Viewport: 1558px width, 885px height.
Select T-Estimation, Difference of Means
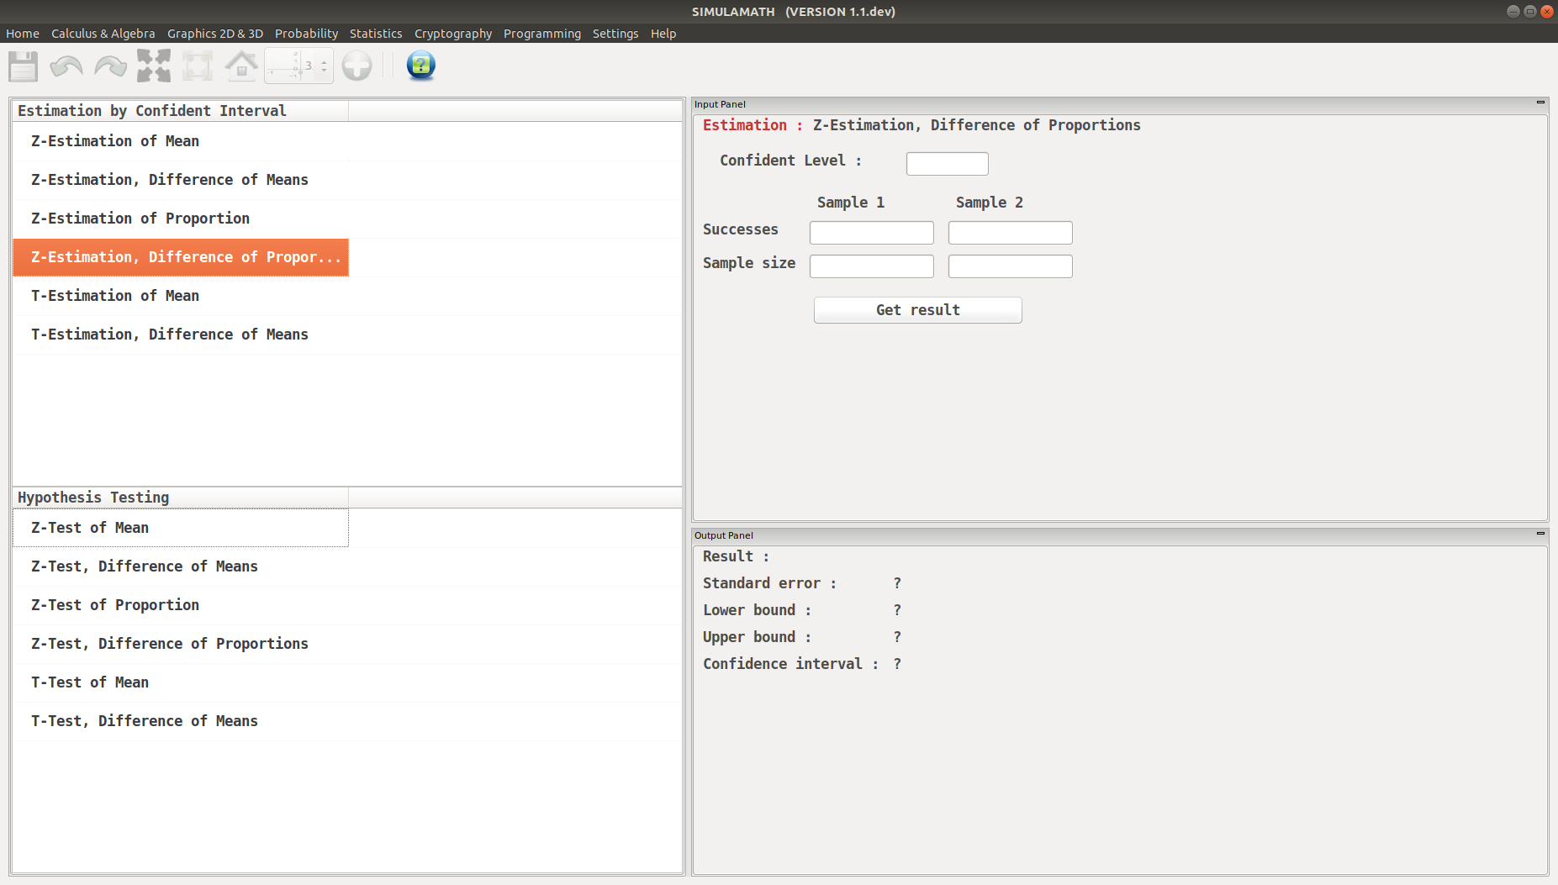(181, 335)
